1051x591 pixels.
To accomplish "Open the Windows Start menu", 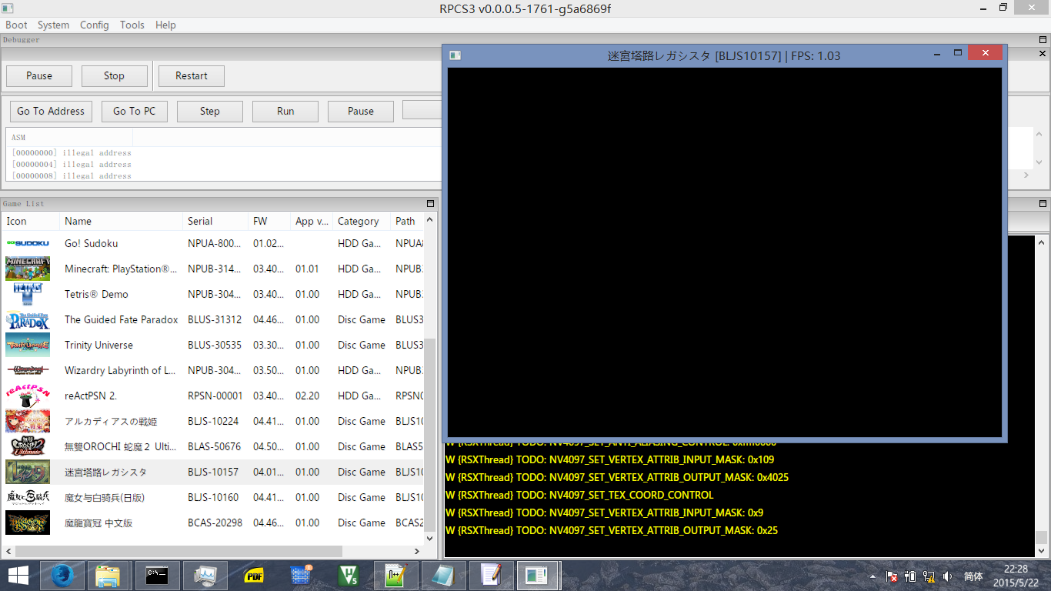I will pos(18,576).
